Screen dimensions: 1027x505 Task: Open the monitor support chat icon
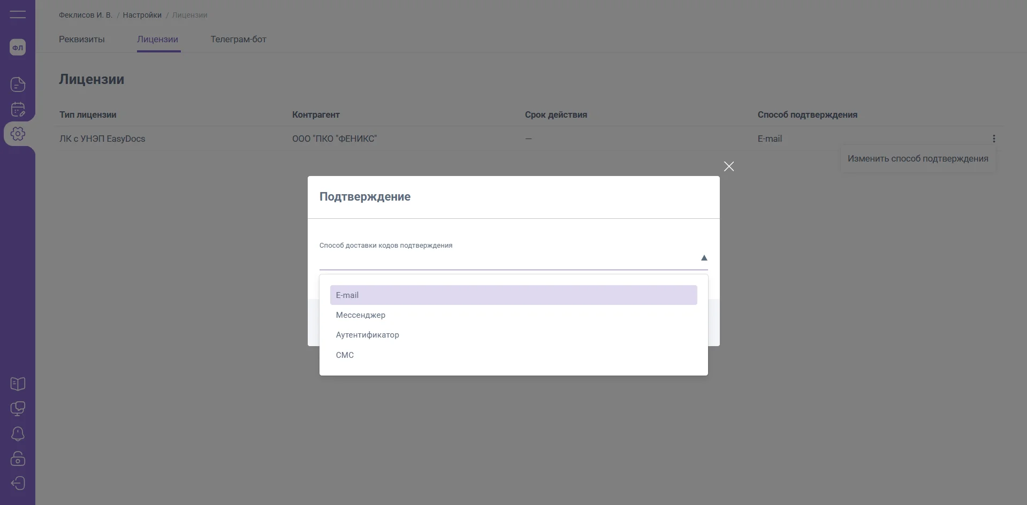[18, 409]
